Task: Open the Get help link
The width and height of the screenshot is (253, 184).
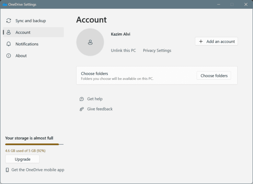Action: [95, 99]
